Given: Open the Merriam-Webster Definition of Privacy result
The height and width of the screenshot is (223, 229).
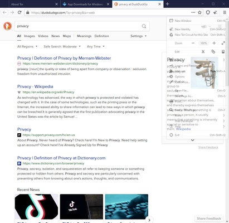Looking at the screenshot, I should (x=64, y=58).
